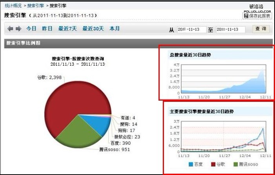The image size is (275, 175).
Task: Click the end date input field
Action: tap(231, 30)
